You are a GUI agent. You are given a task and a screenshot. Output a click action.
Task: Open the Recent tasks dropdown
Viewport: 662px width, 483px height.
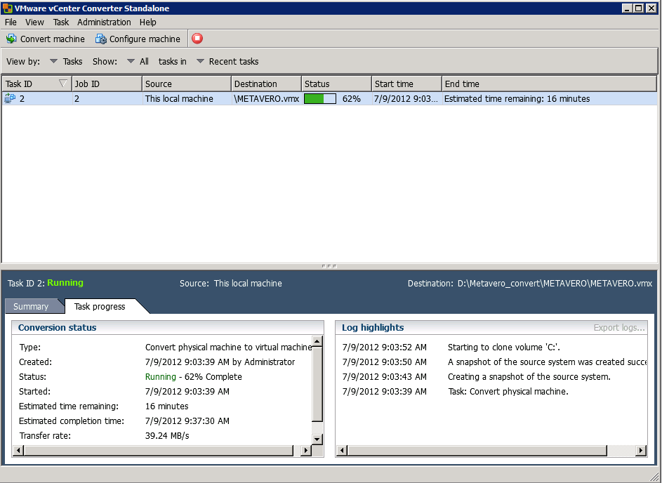[227, 61]
